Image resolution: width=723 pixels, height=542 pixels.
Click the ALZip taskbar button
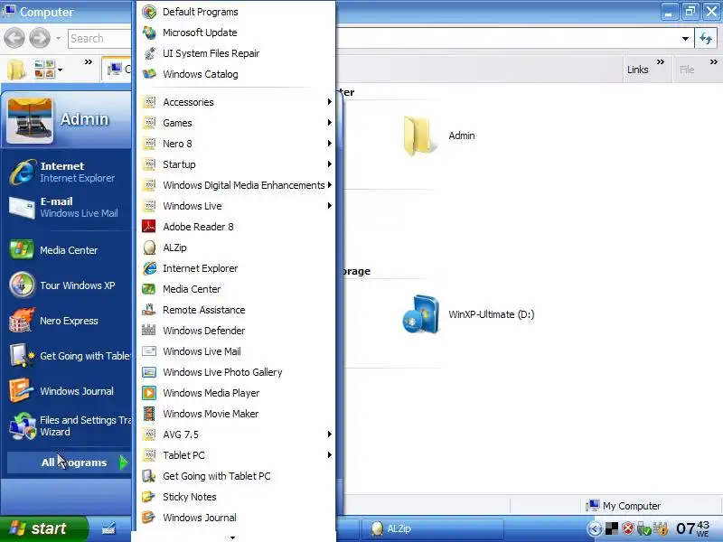(432, 528)
